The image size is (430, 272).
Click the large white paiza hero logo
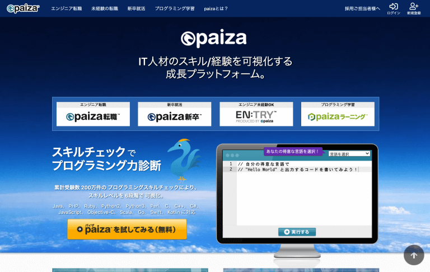214,39
